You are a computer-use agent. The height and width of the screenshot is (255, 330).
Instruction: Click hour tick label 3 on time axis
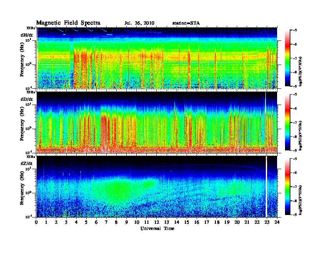point(66,222)
